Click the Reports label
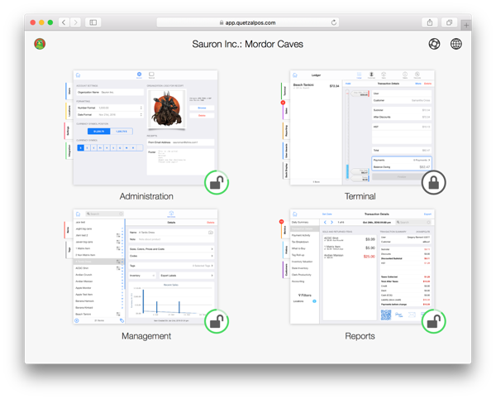Screen dimensions: 496x399 tap(360, 336)
